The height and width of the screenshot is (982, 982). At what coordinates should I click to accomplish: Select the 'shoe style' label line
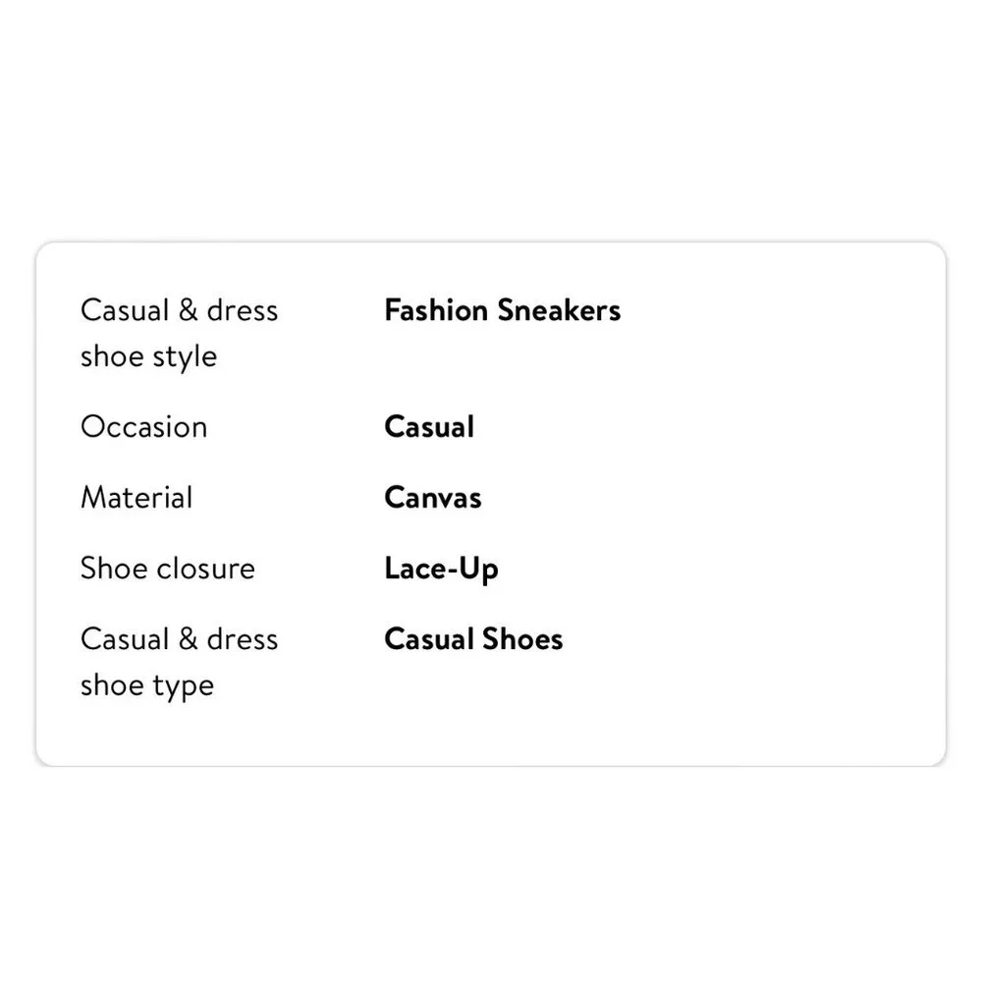(x=149, y=357)
